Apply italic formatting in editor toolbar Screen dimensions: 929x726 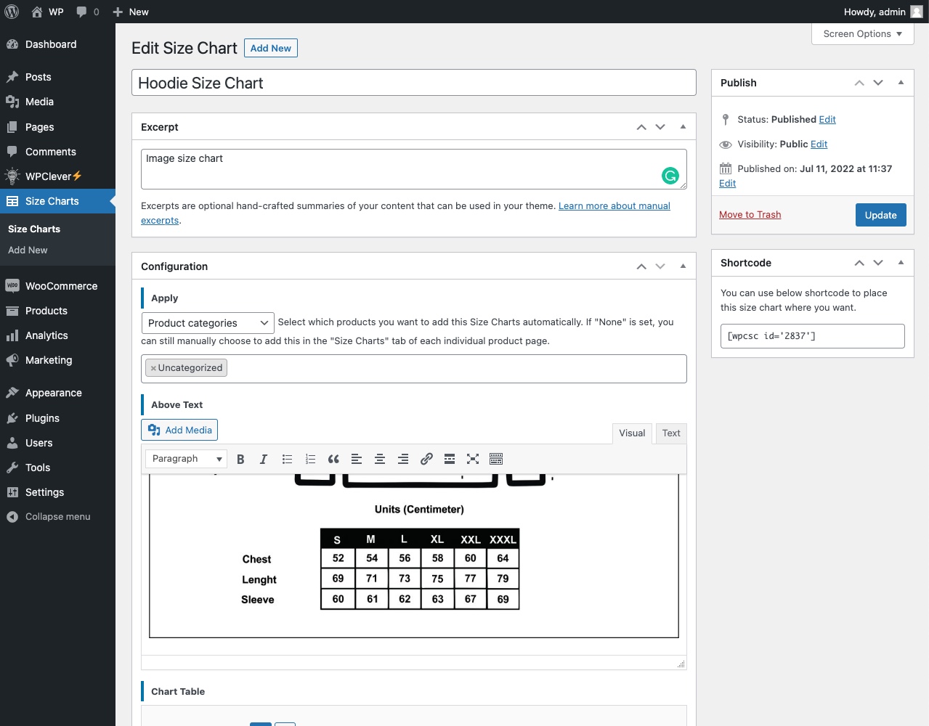point(264,459)
